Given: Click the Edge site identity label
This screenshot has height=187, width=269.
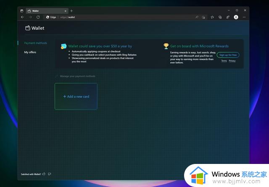Looking at the screenshot, I should tap(51, 17).
